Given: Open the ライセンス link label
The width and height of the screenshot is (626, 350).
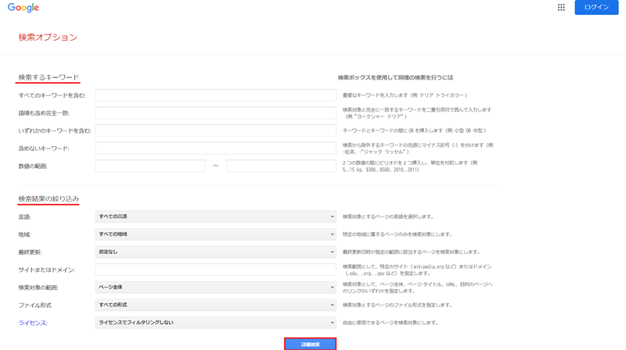Looking at the screenshot, I should (x=33, y=323).
